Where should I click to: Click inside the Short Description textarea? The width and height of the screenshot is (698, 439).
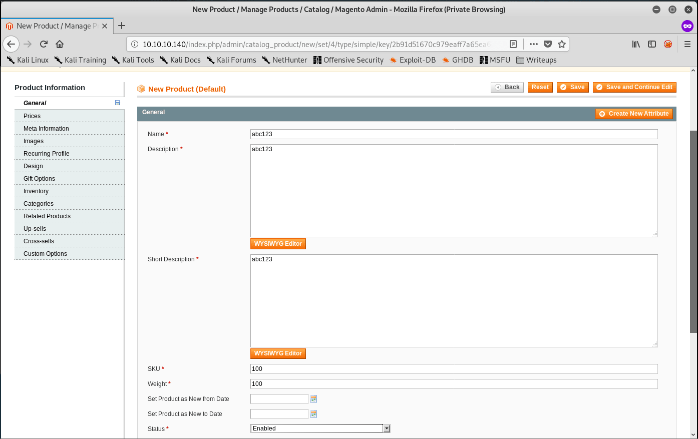point(454,301)
